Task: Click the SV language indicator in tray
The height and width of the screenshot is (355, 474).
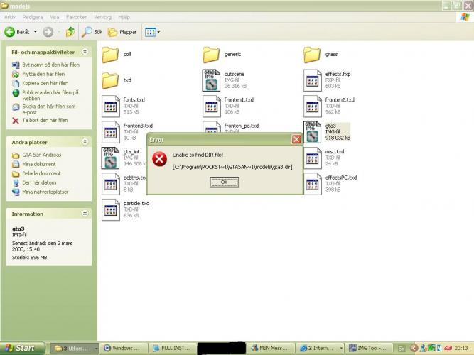Action: pos(402,349)
